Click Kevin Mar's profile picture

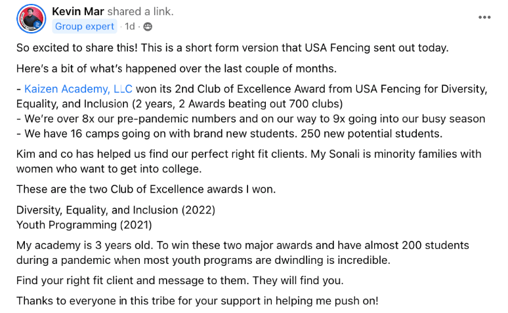click(30, 18)
